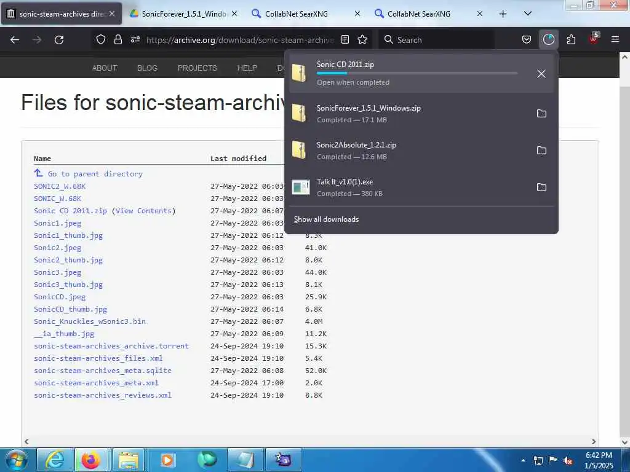Cancel the Sonic CD 2011.zip download
Image resolution: width=630 pixels, height=472 pixels.
pyautogui.click(x=541, y=74)
